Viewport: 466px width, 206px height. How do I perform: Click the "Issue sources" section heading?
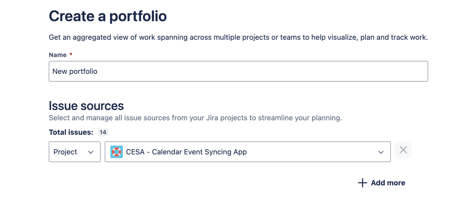[x=86, y=106]
